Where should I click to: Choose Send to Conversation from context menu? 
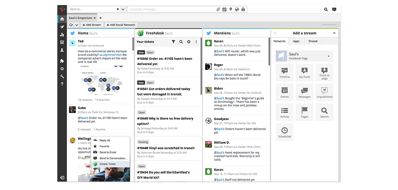click(x=110, y=158)
